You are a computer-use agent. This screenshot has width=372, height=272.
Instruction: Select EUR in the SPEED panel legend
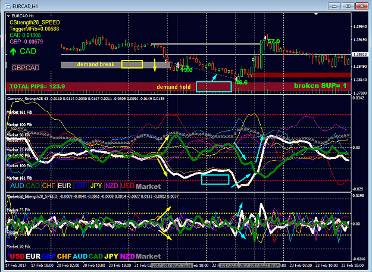click(x=33, y=257)
